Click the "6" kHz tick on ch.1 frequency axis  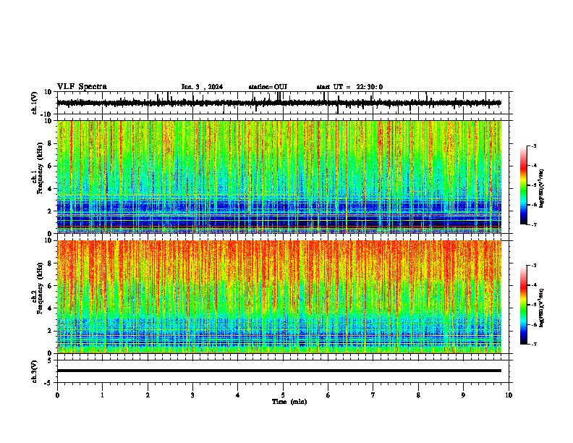tap(50, 166)
